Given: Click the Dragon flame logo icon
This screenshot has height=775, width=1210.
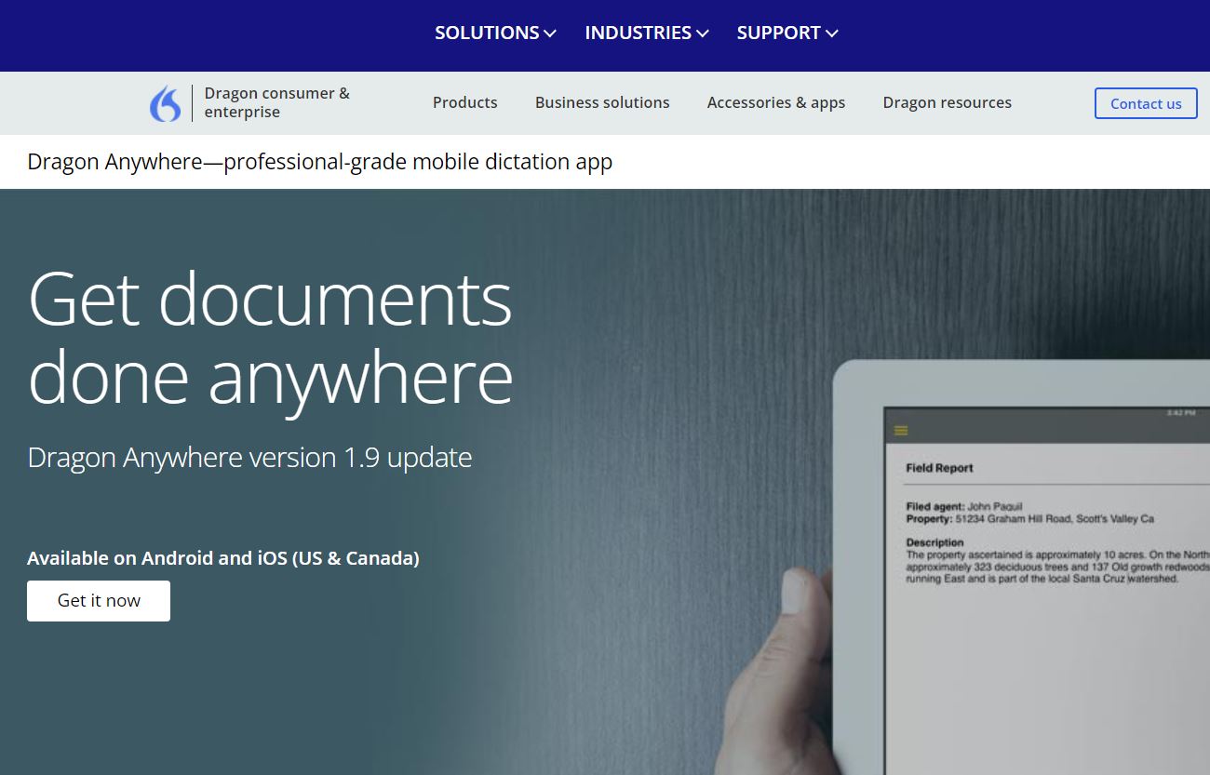Looking at the screenshot, I should pyautogui.click(x=166, y=103).
